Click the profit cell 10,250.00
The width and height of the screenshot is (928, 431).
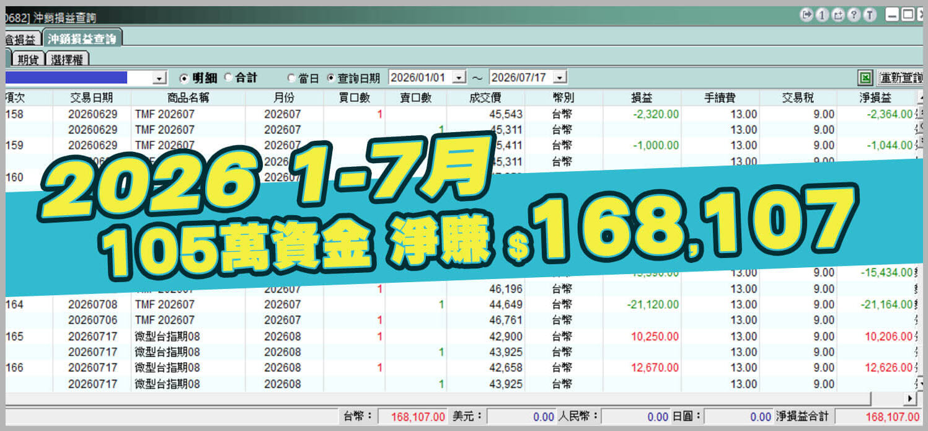point(655,336)
